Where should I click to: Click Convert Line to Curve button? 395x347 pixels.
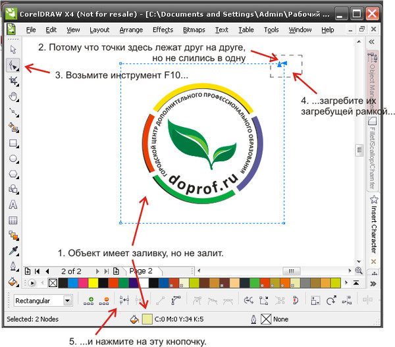[x=176, y=300]
